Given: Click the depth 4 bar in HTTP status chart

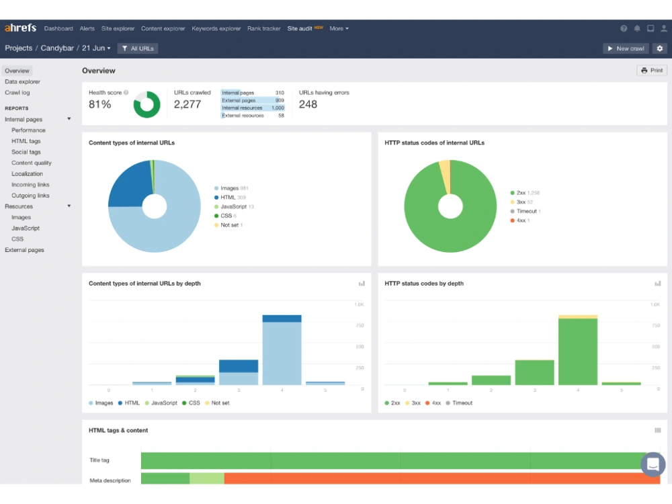Looking at the screenshot, I should click(x=578, y=349).
